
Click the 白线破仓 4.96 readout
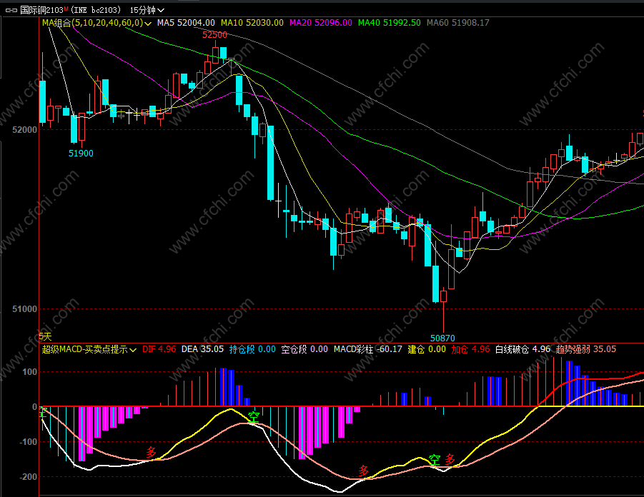click(522, 349)
